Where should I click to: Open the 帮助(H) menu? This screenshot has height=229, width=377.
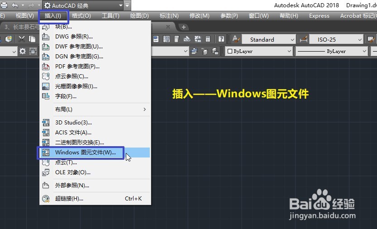[x=289, y=16]
